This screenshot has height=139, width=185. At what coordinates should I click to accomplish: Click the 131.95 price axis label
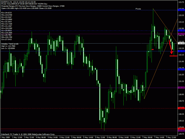181,62
